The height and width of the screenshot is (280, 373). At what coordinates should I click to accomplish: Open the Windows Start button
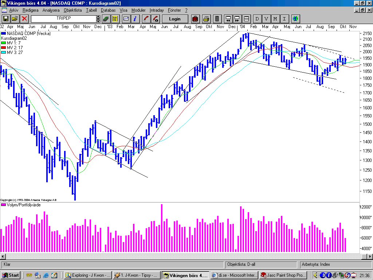click(x=11, y=275)
